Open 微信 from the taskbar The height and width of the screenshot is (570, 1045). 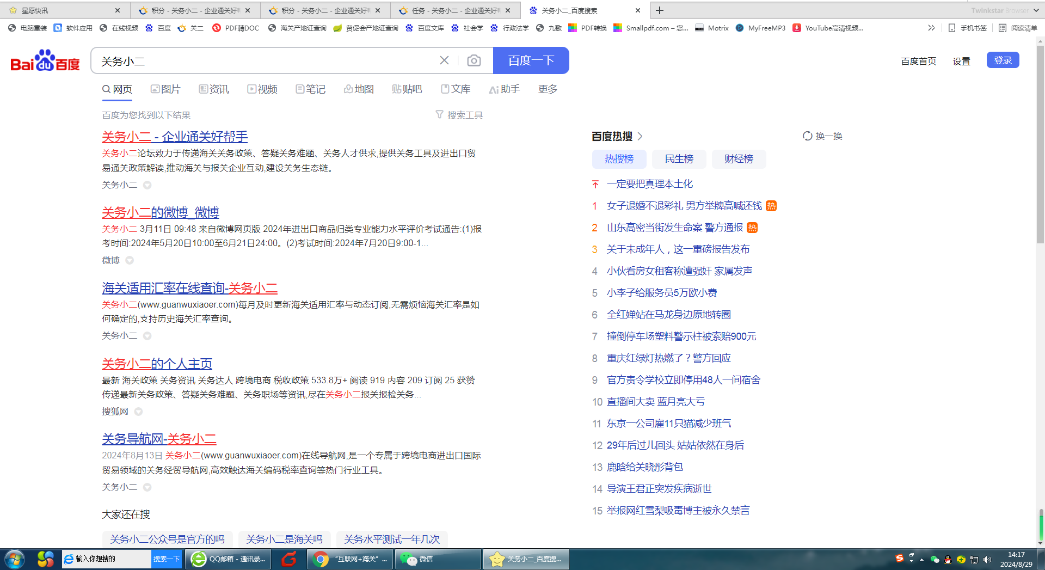point(438,559)
